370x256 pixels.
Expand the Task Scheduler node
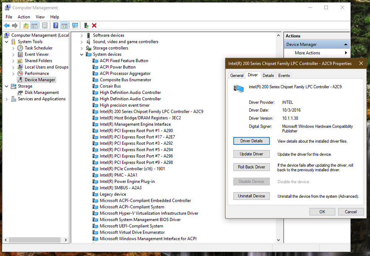(x=13, y=48)
